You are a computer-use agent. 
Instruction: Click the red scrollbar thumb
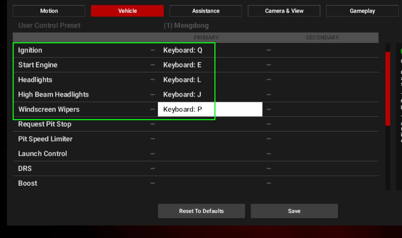388,89
